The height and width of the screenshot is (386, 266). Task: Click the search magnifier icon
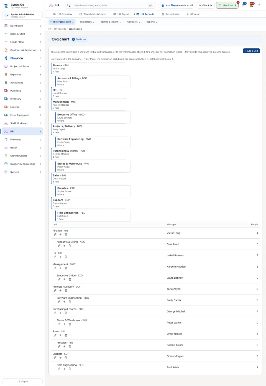pyautogui.click(x=69, y=5)
